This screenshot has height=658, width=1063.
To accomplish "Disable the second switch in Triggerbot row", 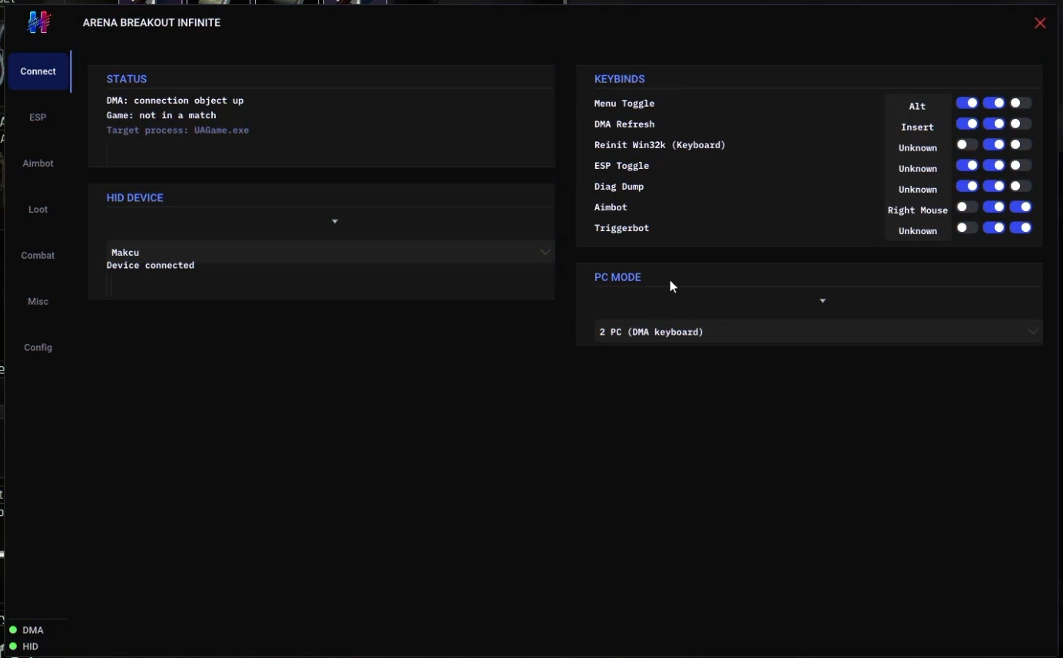I will tap(994, 227).
